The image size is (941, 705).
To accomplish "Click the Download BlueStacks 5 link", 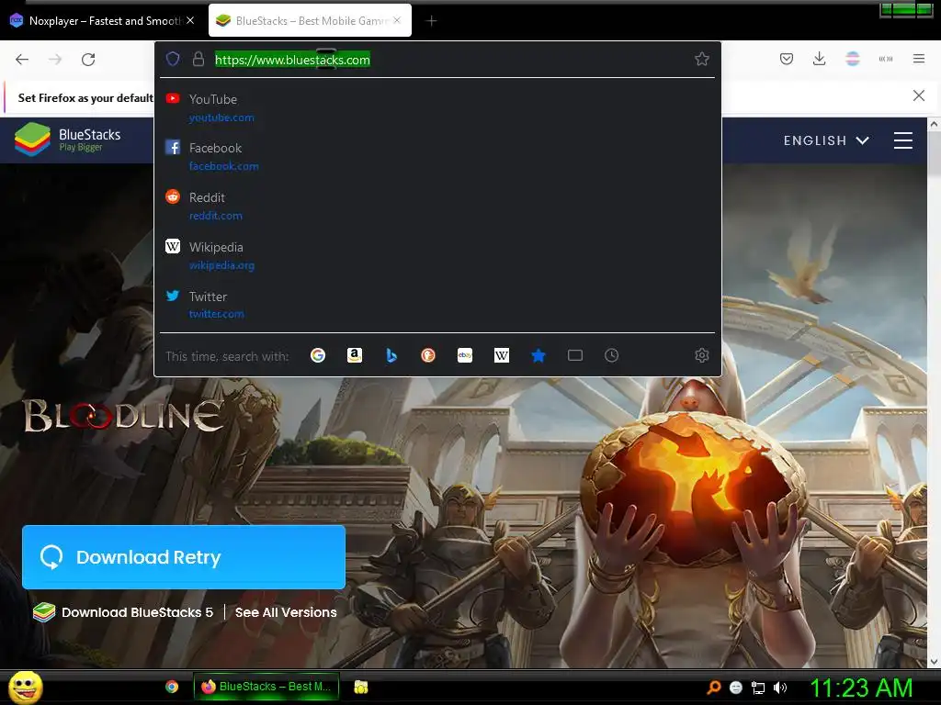I will click(x=138, y=612).
